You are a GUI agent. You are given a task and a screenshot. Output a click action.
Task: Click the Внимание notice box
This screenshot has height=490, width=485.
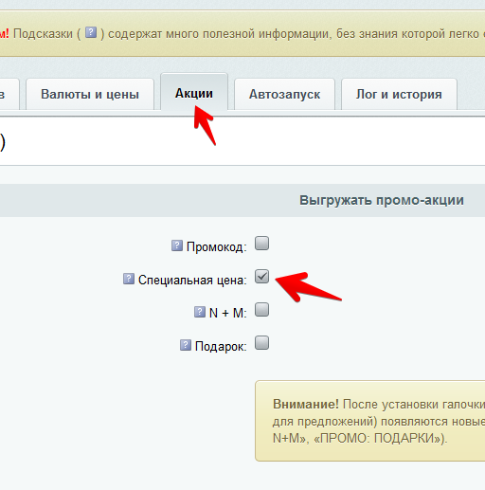click(x=370, y=421)
